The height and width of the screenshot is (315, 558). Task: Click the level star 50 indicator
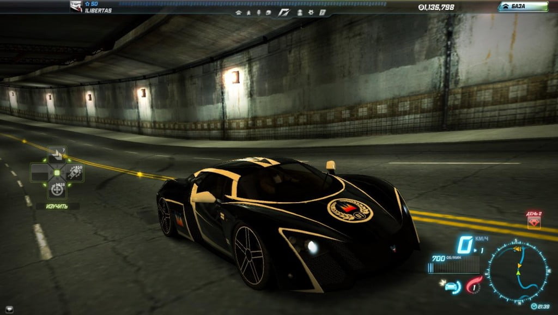[x=92, y=4]
